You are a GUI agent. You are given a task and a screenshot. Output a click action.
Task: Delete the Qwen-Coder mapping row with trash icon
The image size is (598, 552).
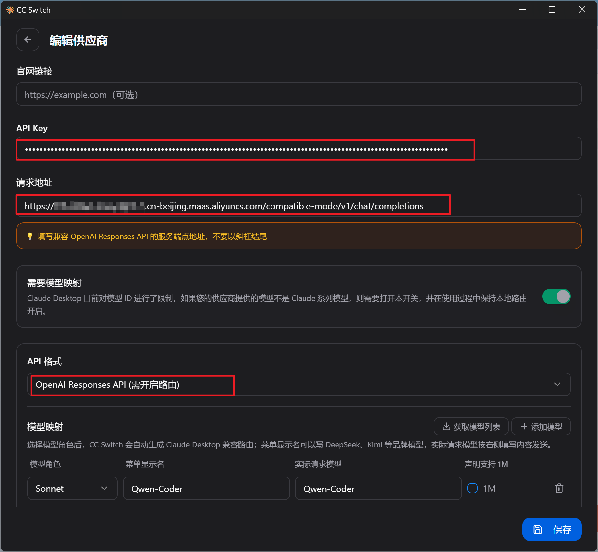tap(559, 488)
